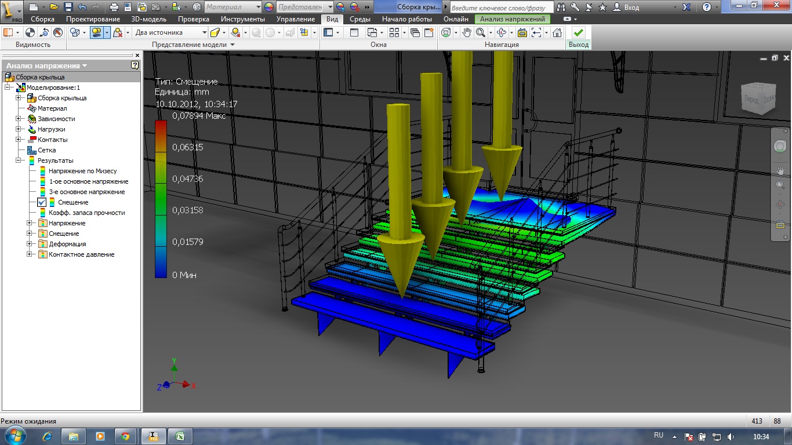
Task: Collapse the Результаты tree node
Action: pyautogui.click(x=19, y=161)
